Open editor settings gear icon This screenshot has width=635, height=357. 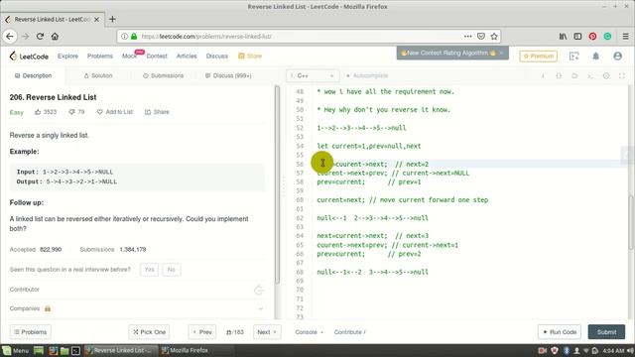[x=606, y=75]
